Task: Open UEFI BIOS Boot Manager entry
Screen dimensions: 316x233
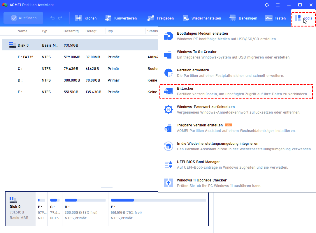Action: (237, 165)
